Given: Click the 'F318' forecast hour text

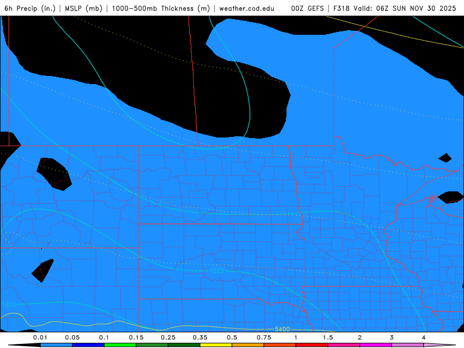Looking at the screenshot, I should tap(342, 8).
